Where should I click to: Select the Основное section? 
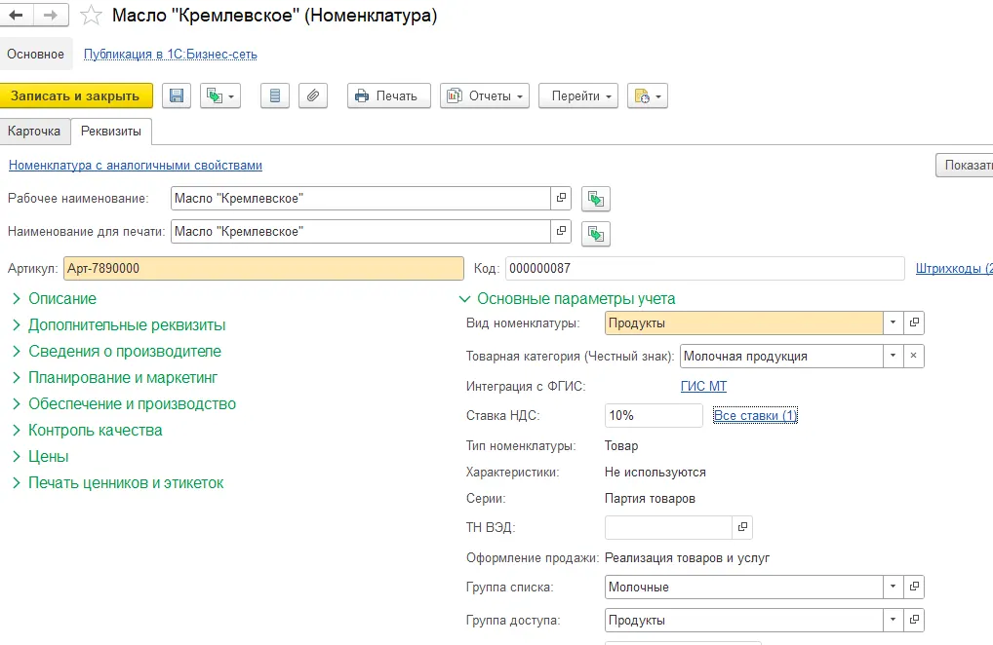[35, 55]
